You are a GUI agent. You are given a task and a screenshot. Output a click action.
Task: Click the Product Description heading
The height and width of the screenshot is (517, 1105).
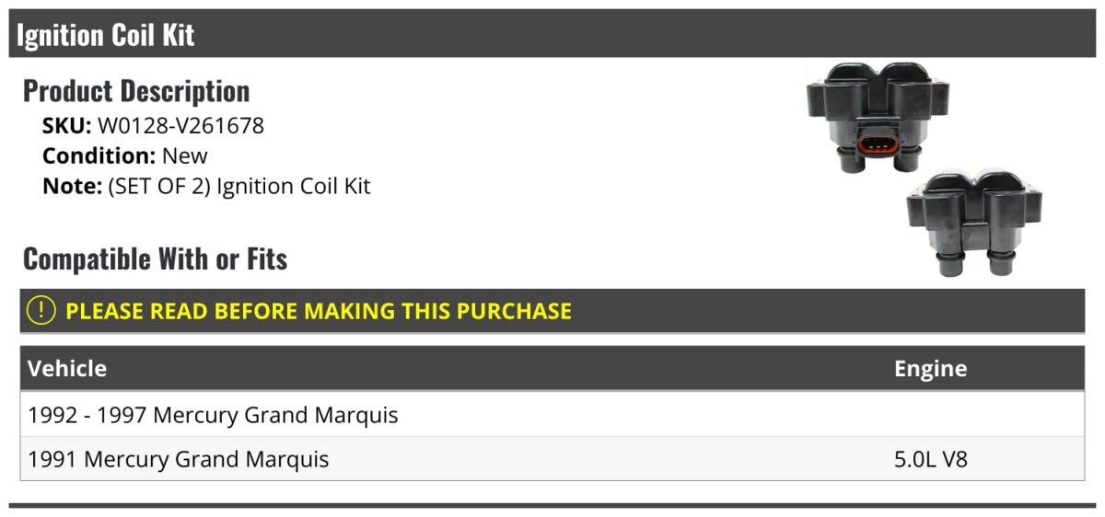pyautogui.click(x=136, y=91)
